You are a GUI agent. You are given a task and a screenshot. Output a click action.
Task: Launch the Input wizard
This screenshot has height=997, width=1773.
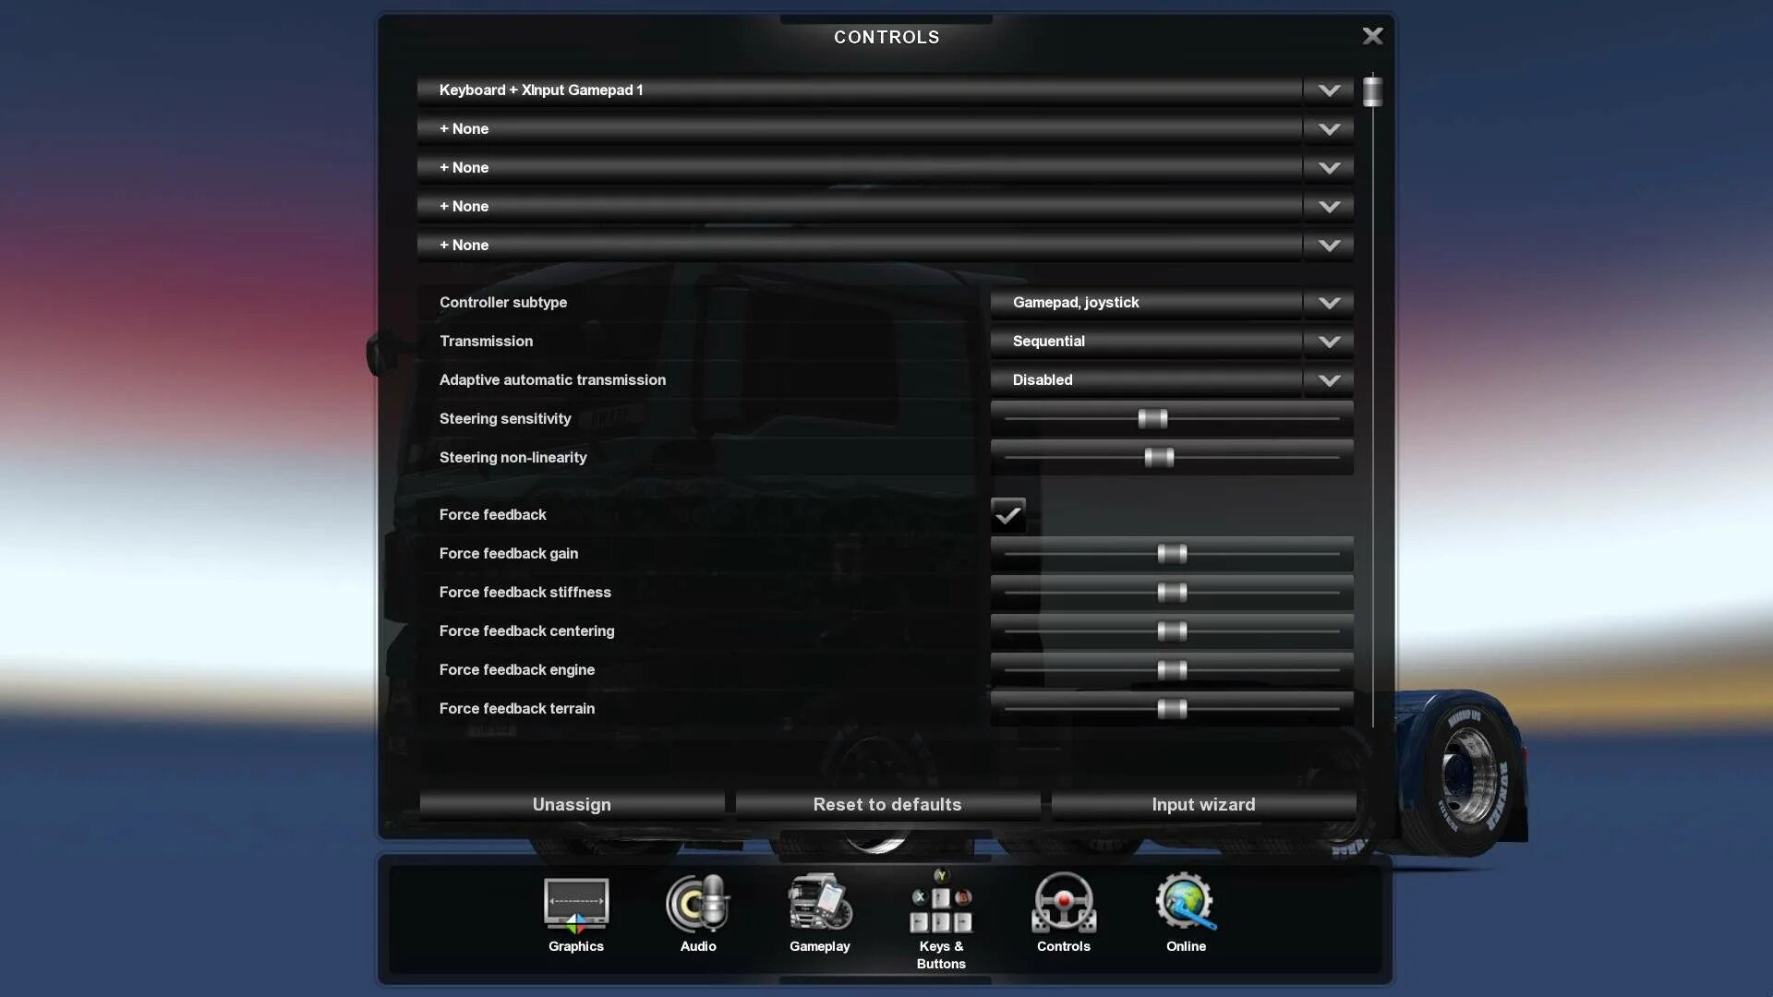coord(1203,805)
